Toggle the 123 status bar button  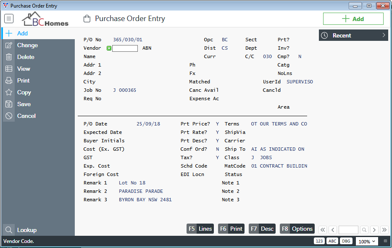319,241
